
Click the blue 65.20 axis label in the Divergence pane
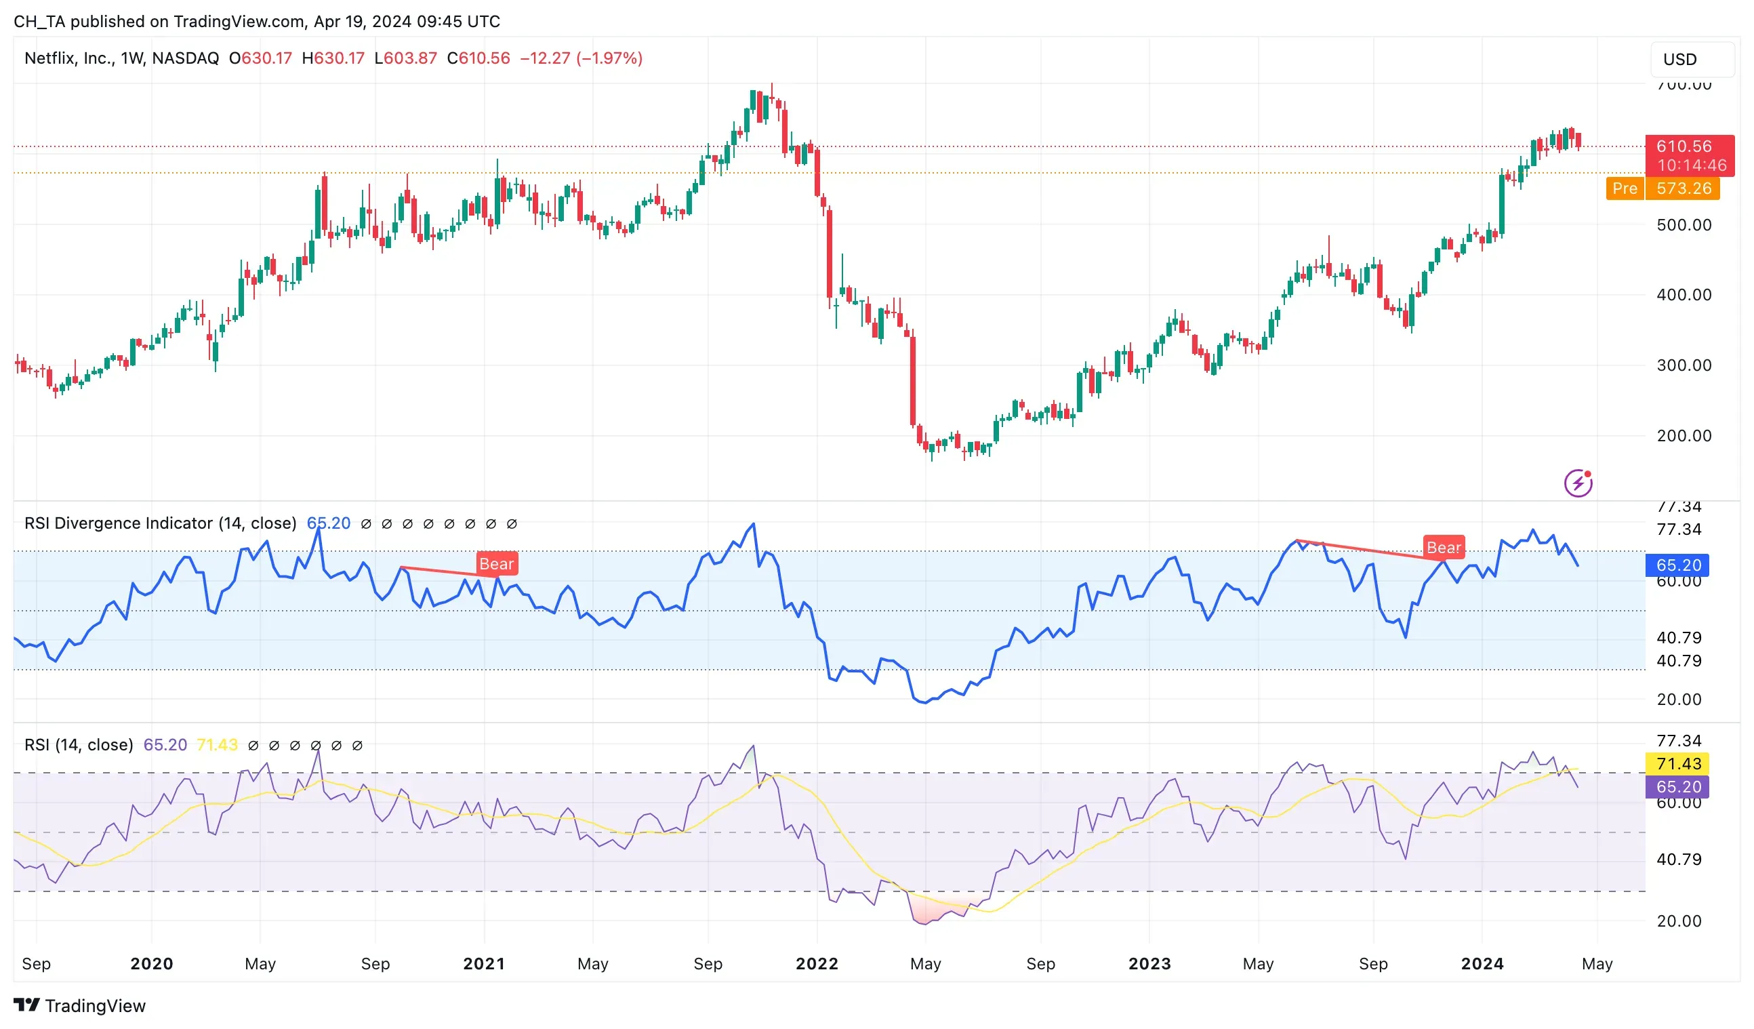tap(1677, 565)
